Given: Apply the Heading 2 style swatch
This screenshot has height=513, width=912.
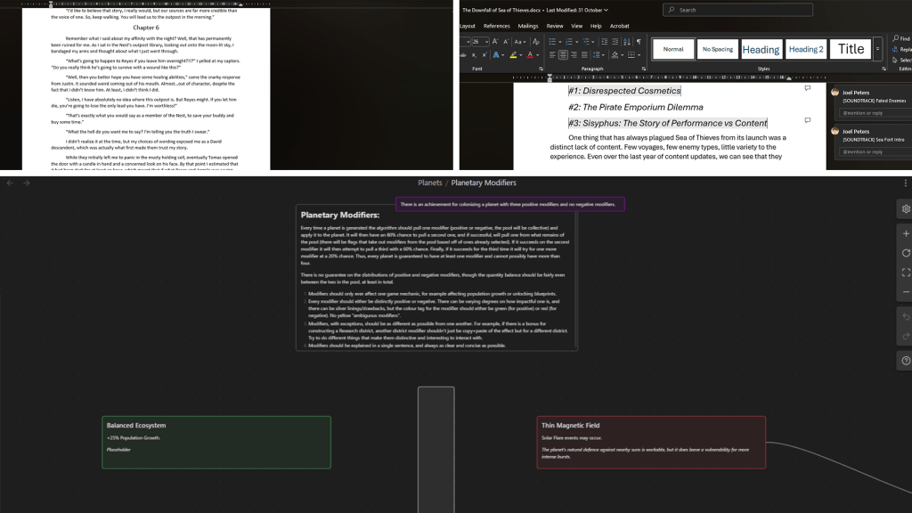Looking at the screenshot, I should [806, 49].
